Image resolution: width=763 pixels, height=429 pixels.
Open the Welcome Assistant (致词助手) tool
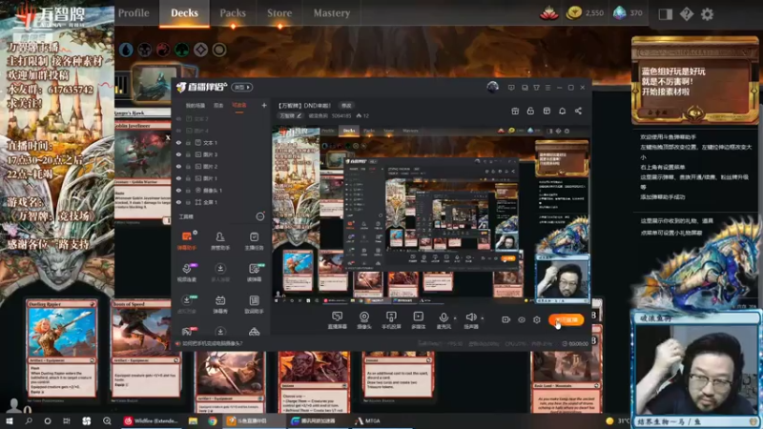click(254, 304)
